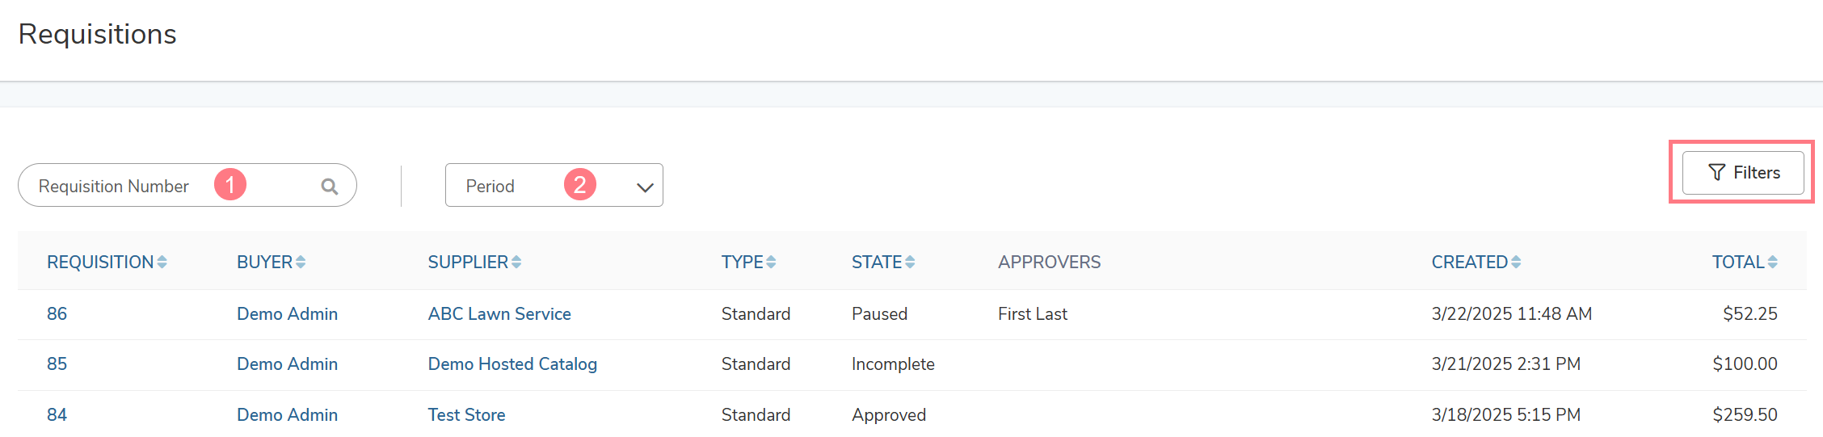1823x437 pixels.
Task: Sort by Requisition column arrows
Action: pos(162,263)
